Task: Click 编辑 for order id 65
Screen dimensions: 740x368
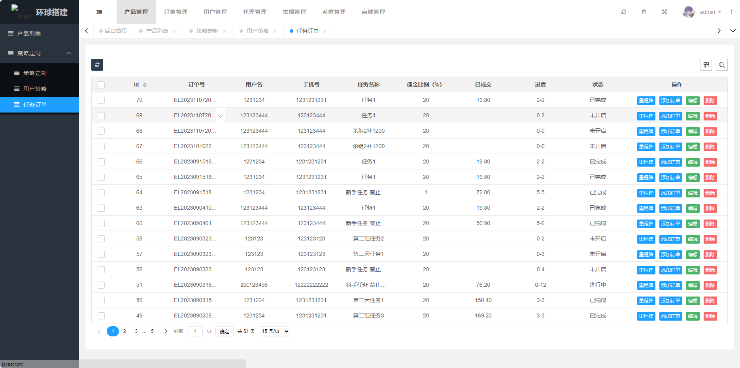Action: click(x=693, y=178)
